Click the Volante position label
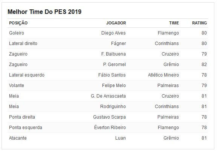Image resolution: width=217 pixels, height=152 pixels. point(17,86)
